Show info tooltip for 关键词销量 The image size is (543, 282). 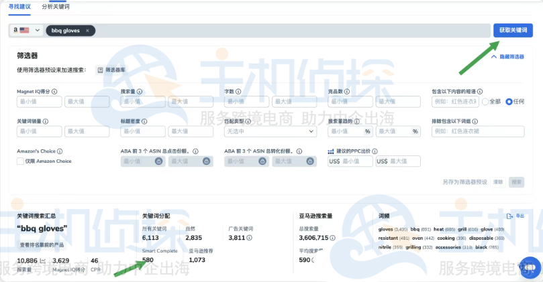pos(46,121)
